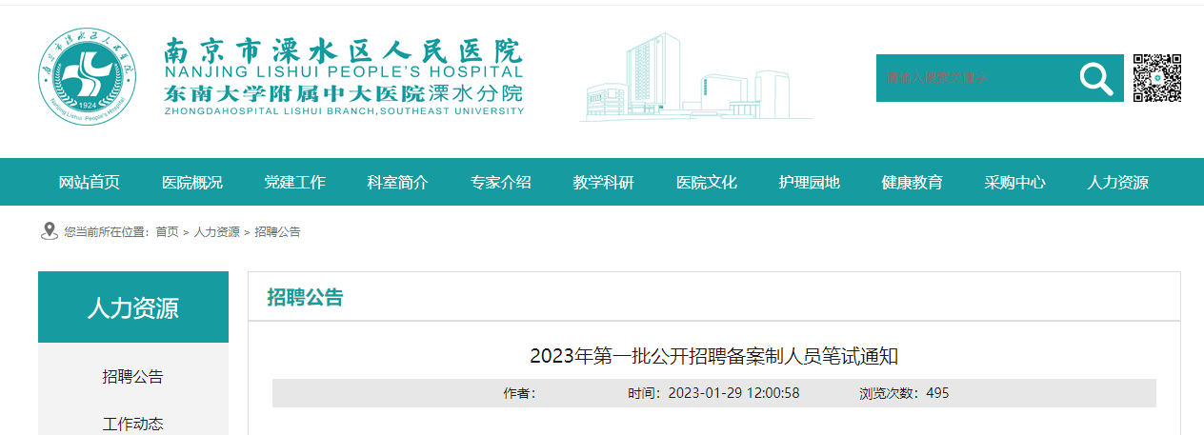Click the 首页 breadcrumb link
This screenshot has height=435, width=1204.
168,232
